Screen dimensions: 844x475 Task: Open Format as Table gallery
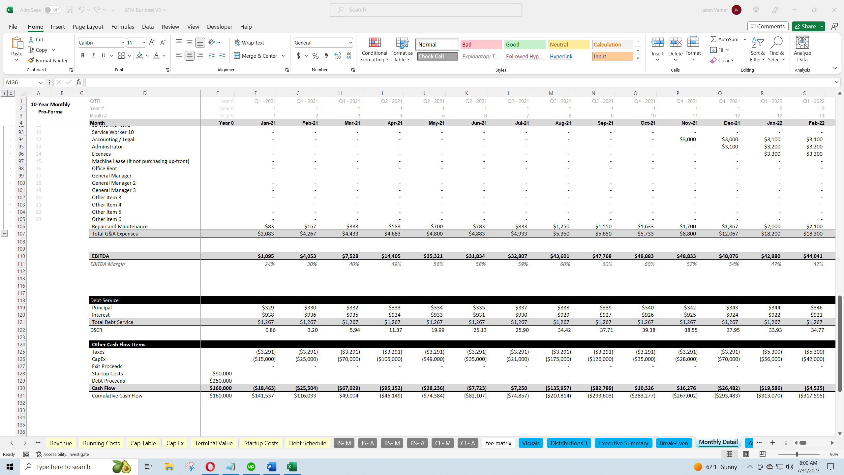pos(402,49)
